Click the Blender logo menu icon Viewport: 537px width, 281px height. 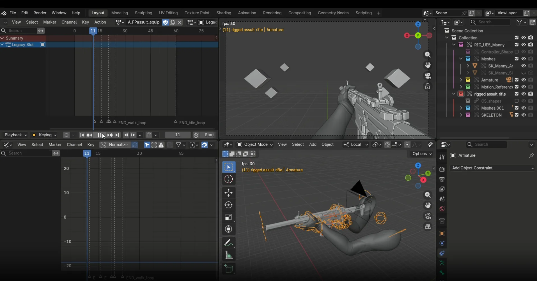4,13
